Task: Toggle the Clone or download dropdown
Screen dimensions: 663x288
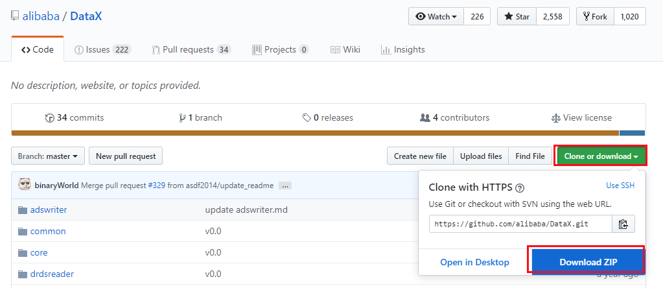Action: (x=601, y=156)
